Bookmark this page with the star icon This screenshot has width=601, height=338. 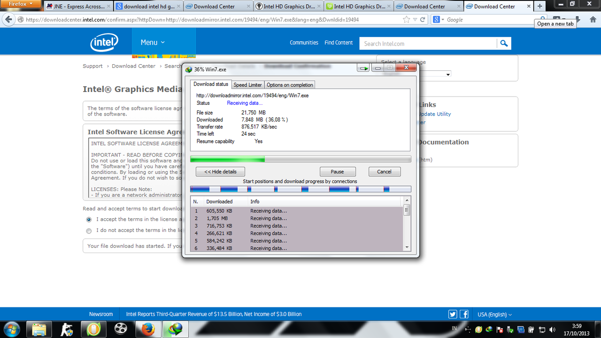407,20
